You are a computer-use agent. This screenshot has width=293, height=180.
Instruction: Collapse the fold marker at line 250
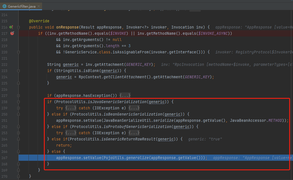pyautogui.click(x=19, y=114)
